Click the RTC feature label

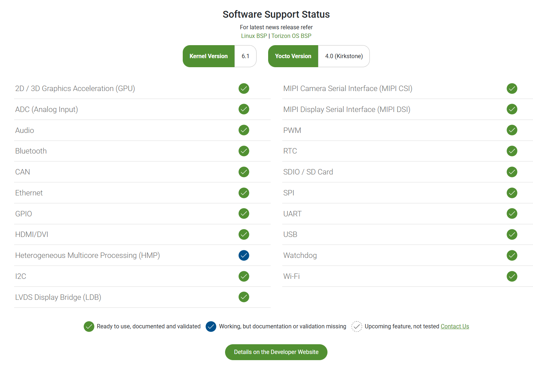290,151
